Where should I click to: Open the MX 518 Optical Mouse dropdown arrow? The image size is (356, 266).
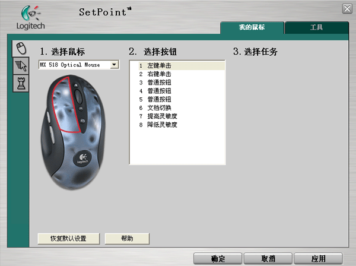pyautogui.click(x=114, y=65)
